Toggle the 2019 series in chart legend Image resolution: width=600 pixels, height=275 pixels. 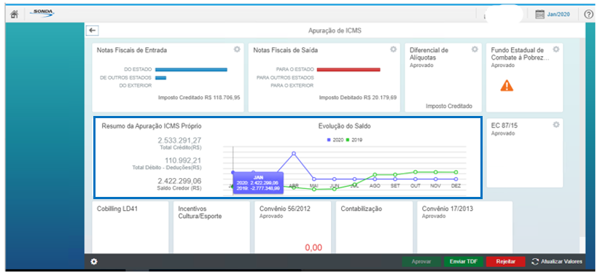click(x=354, y=140)
